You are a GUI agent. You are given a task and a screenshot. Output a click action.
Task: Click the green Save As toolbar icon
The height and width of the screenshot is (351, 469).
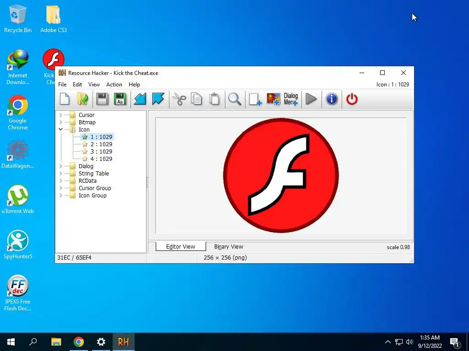[120, 99]
